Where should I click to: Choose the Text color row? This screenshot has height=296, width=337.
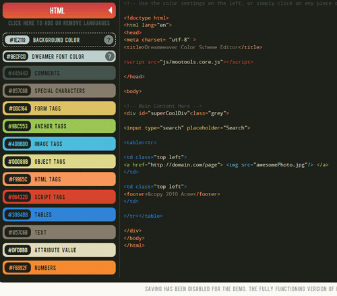pyautogui.click(x=59, y=233)
